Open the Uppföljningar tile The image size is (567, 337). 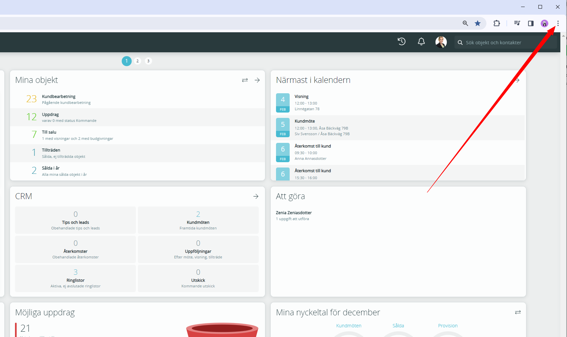tap(198, 249)
